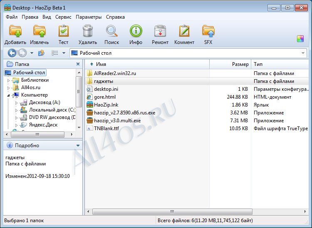This screenshot has height=228, width=312.
Task: Select the gore.html file
Action: pyautogui.click(x=105, y=97)
